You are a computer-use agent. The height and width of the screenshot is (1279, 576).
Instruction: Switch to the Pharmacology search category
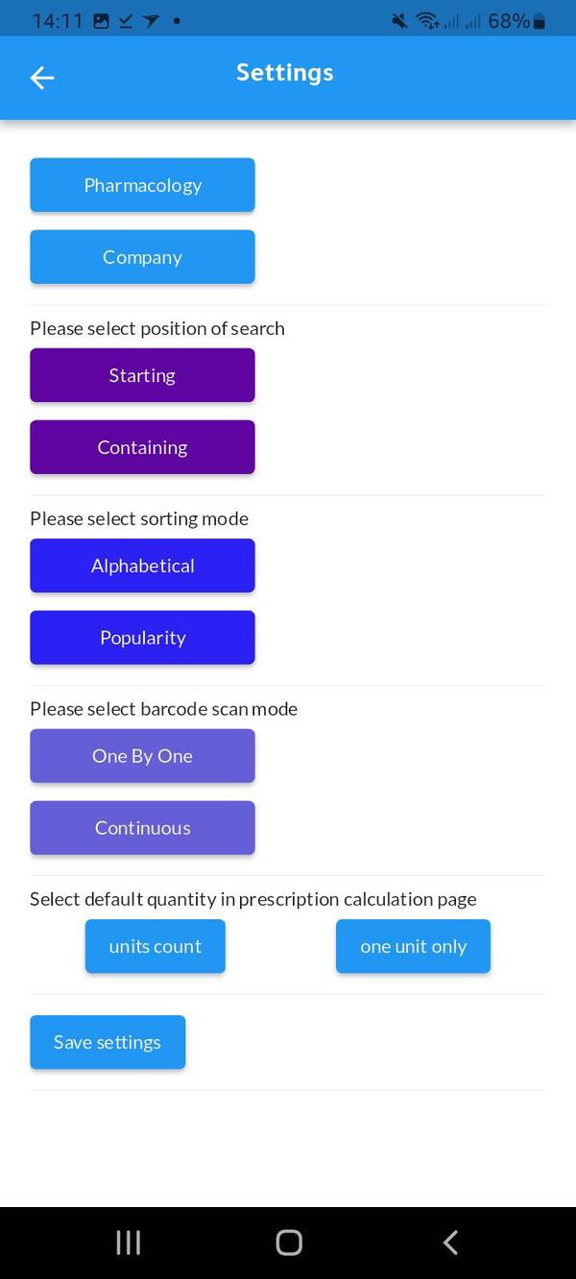click(142, 185)
